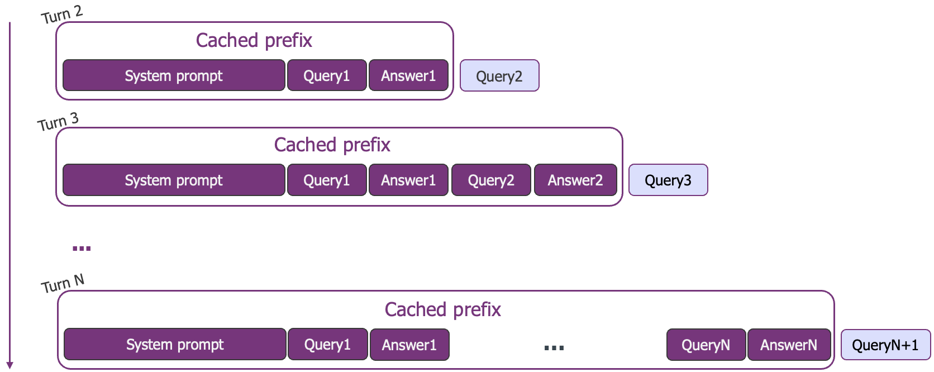Click the Cached prefix title in Turn 2
The width and height of the screenshot is (934, 372).
click(x=254, y=40)
